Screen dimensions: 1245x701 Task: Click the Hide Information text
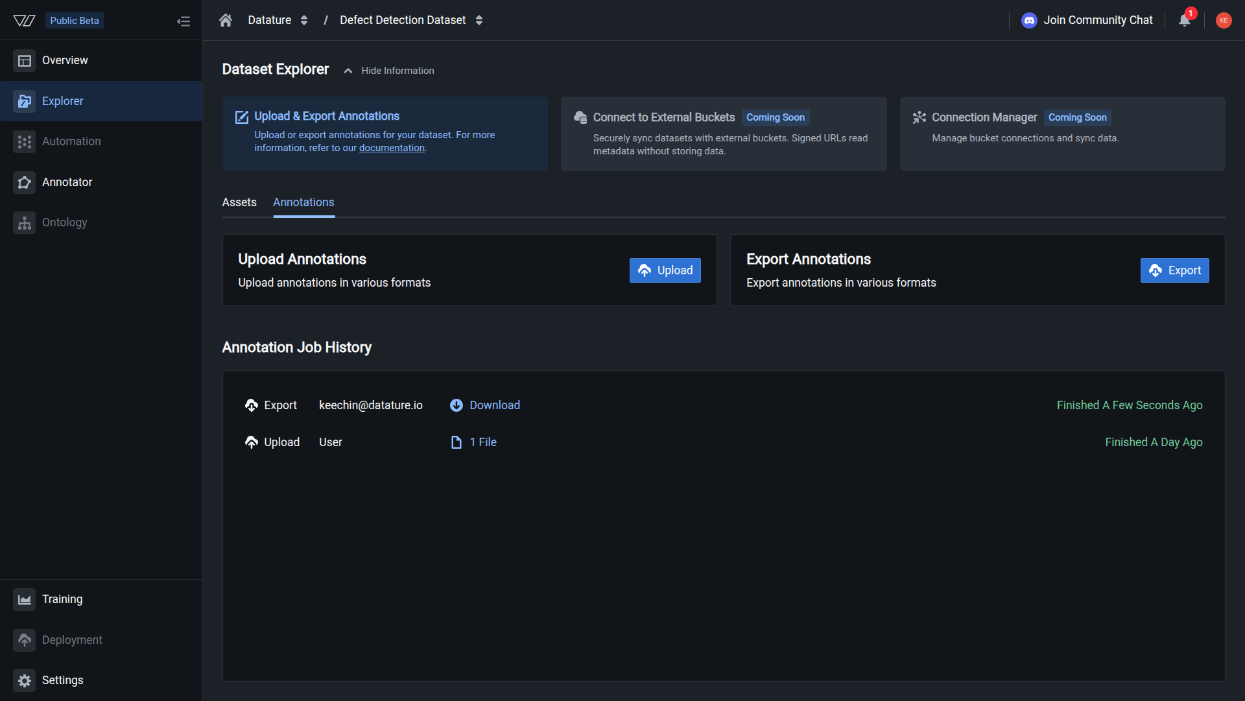(x=397, y=71)
